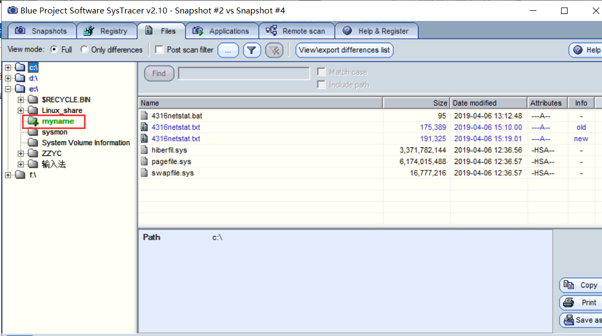Expand the f:\ drive tree node
Image resolution: width=602 pixels, height=336 pixels.
tap(8, 175)
